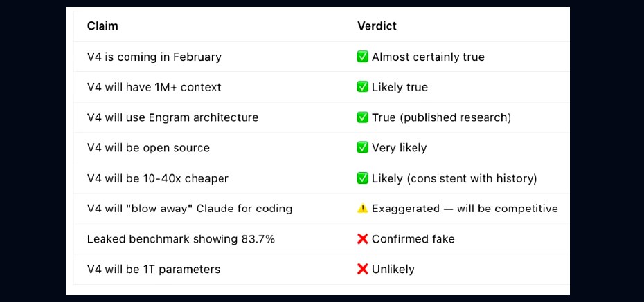
Task: Click the green checkmark next to Likely true
Action: [362, 87]
